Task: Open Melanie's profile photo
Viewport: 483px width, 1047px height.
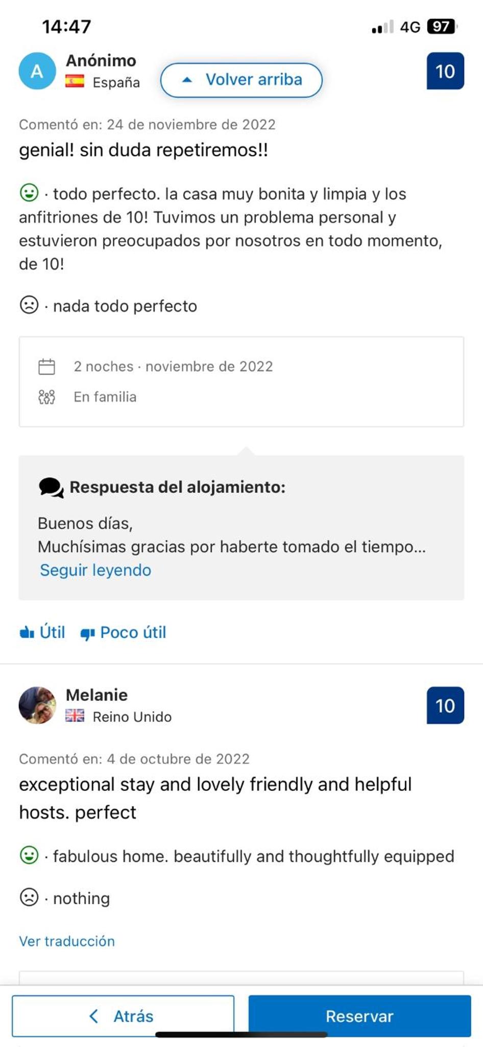Action: (x=37, y=705)
